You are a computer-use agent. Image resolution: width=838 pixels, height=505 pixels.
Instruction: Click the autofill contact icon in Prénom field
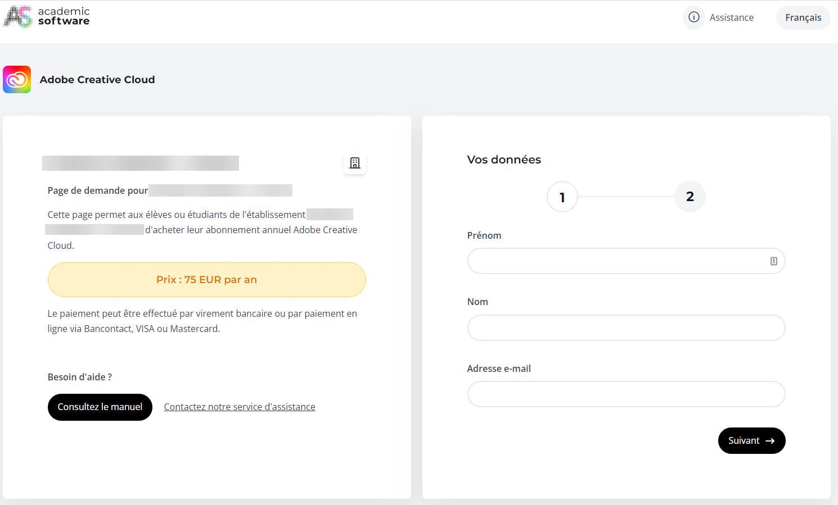774,261
